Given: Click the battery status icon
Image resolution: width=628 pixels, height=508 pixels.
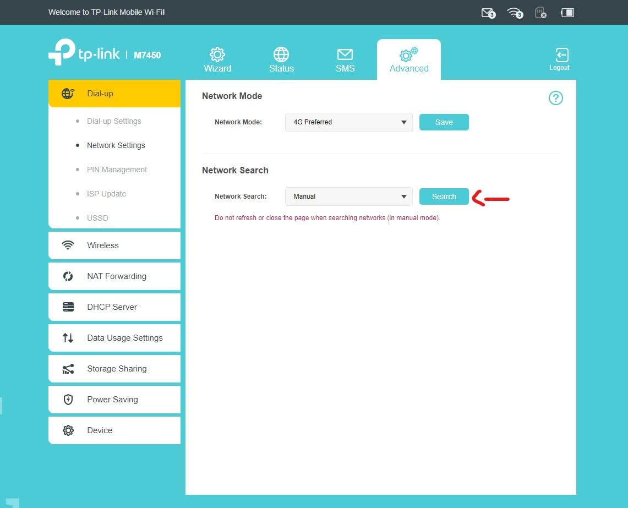Looking at the screenshot, I should (x=567, y=13).
